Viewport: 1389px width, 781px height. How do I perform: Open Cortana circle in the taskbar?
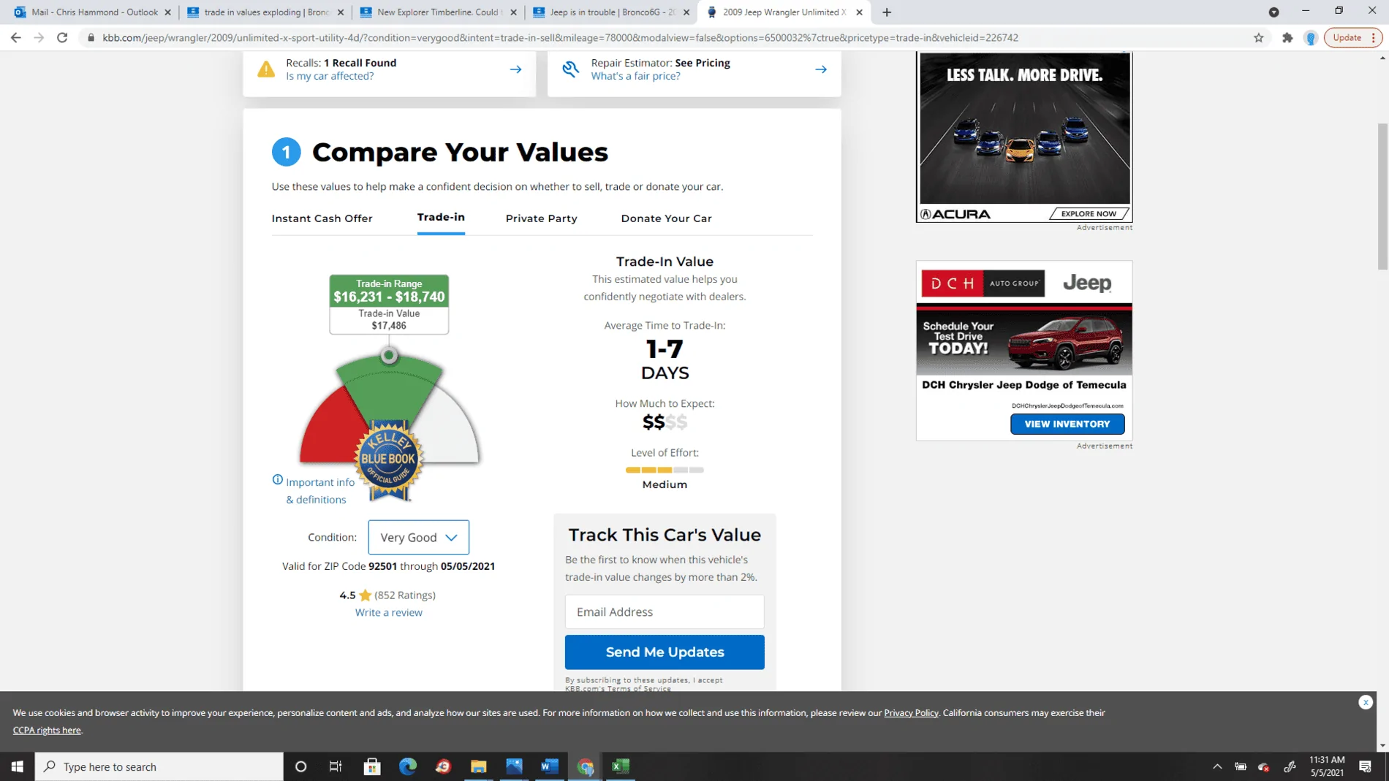point(300,766)
